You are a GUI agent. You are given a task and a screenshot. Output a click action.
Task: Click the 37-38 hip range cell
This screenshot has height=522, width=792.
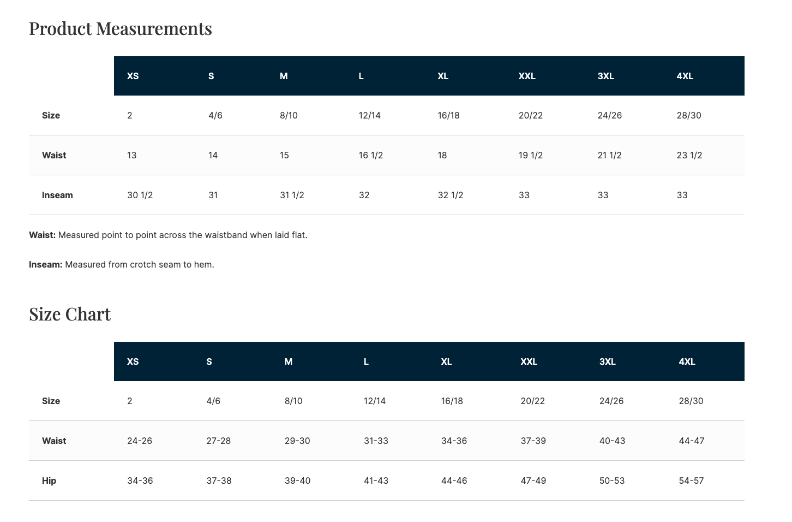coord(219,481)
